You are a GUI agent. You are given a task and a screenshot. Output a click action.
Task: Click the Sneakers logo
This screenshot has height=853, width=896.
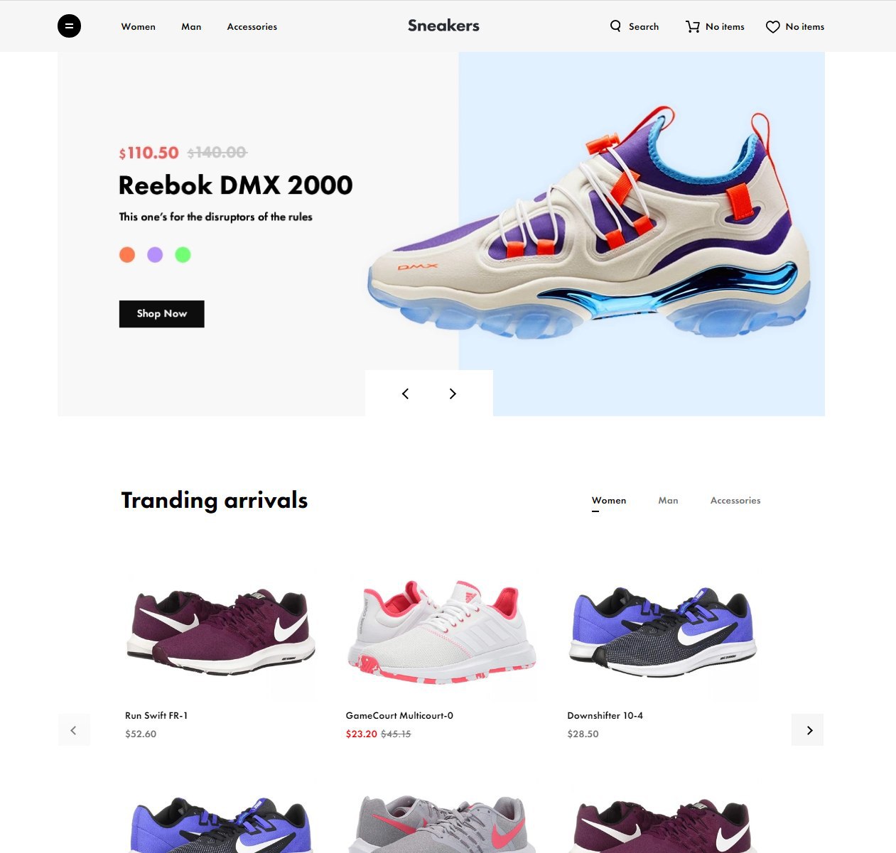(443, 26)
